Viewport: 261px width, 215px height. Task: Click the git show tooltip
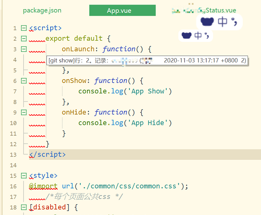(147, 60)
